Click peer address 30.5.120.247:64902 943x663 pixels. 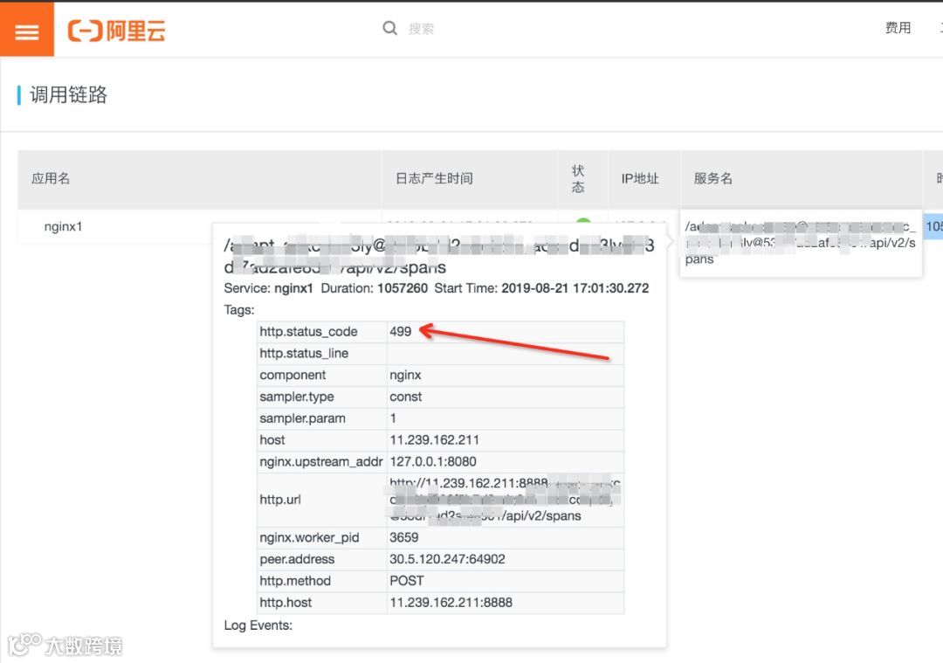[447, 559]
